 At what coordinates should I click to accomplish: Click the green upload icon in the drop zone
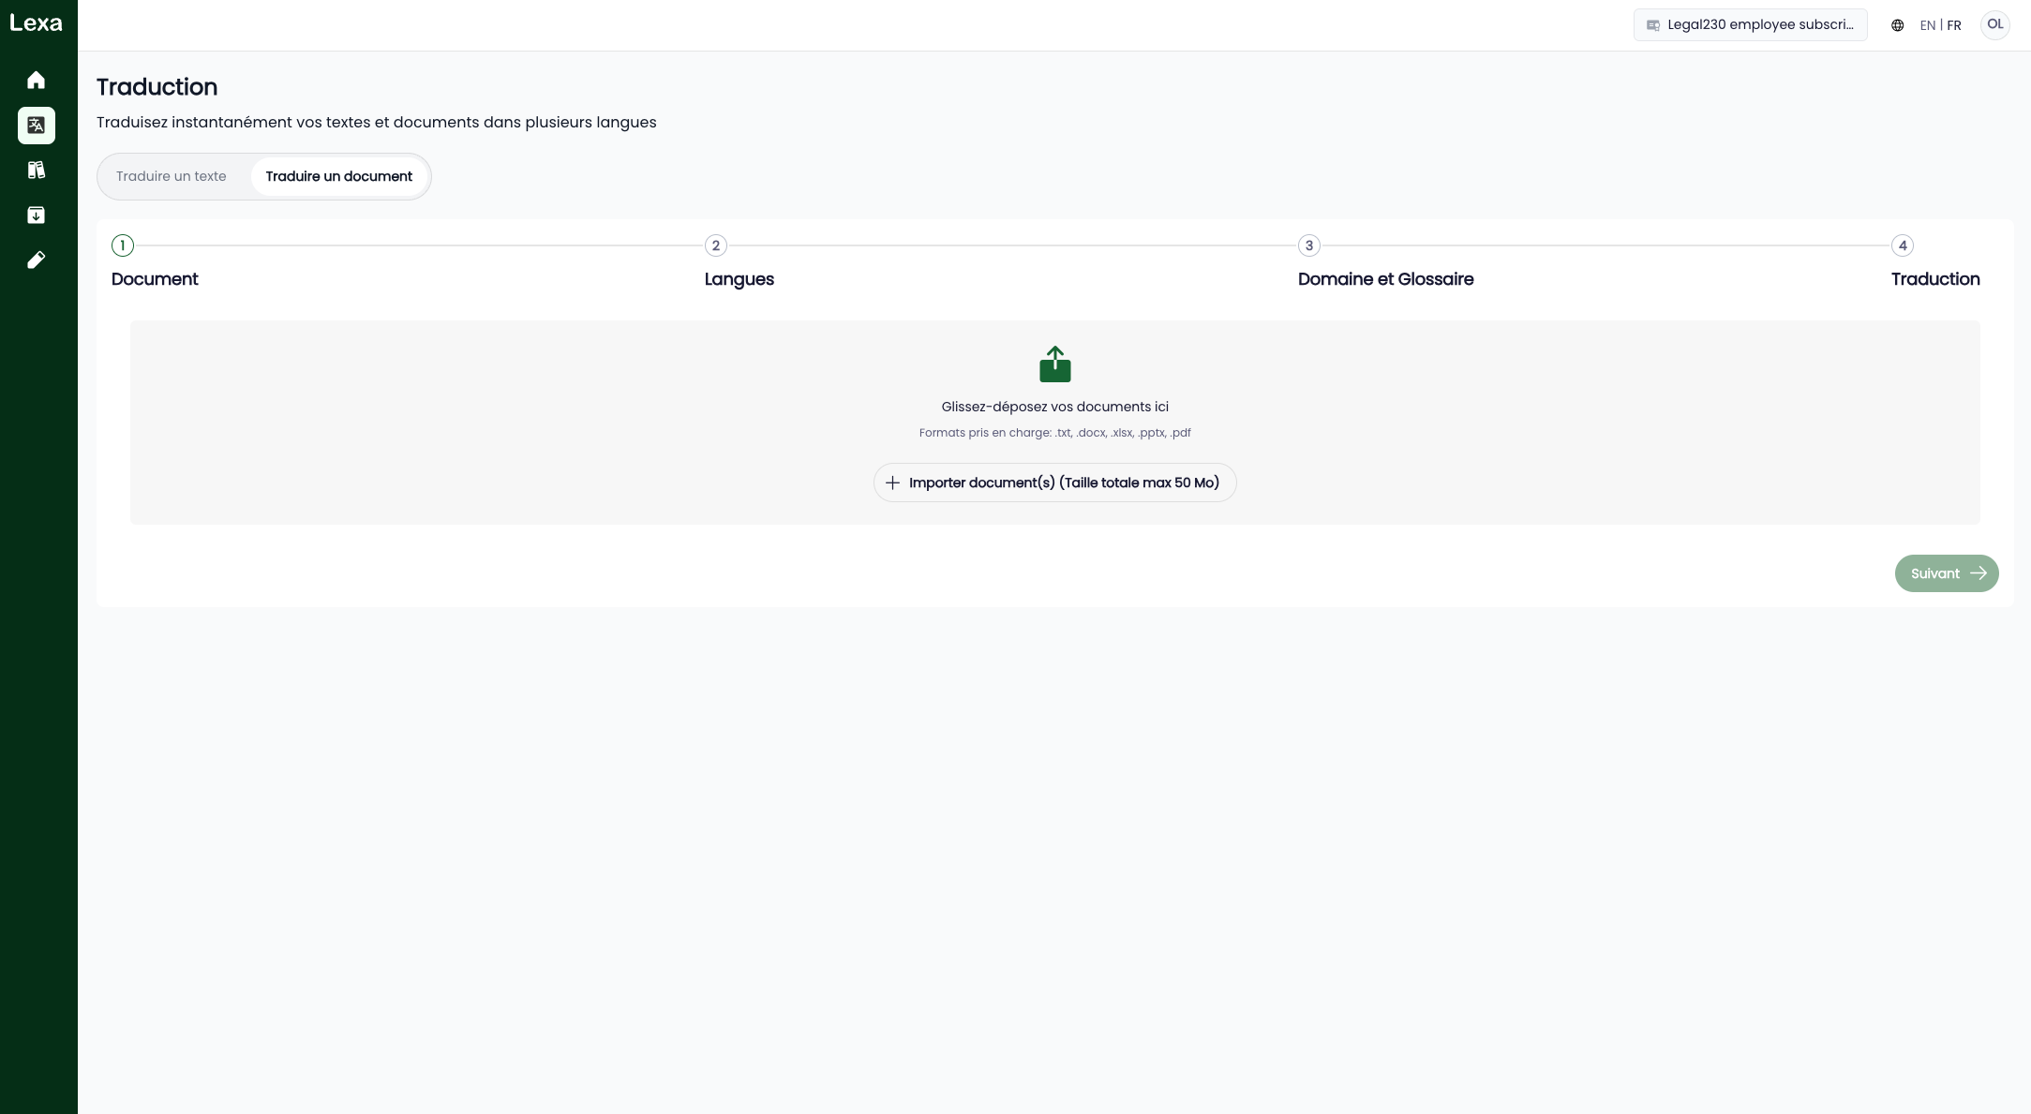pyautogui.click(x=1054, y=364)
